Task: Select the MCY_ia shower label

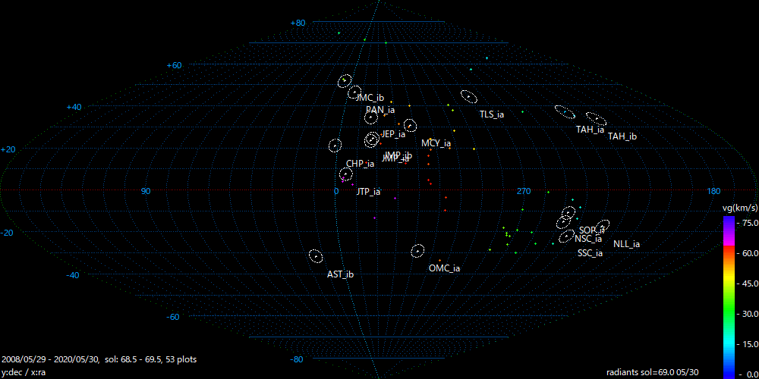Action: click(436, 143)
